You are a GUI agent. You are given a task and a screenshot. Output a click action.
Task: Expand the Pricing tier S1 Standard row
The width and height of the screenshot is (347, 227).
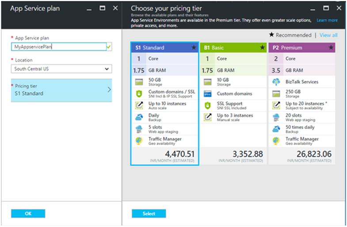pyautogui.click(x=61, y=90)
